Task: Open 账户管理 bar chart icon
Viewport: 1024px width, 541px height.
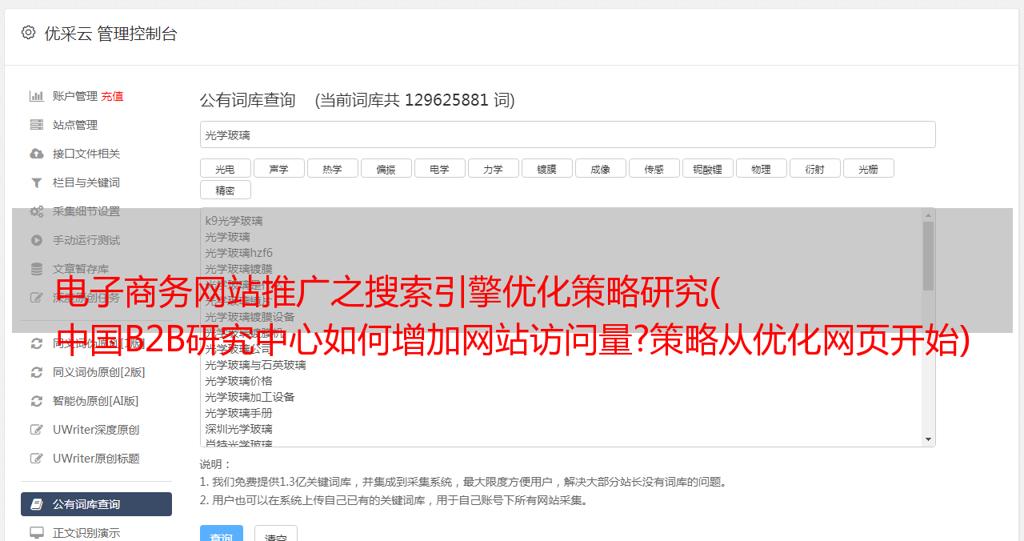Action: (x=37, y=96)
